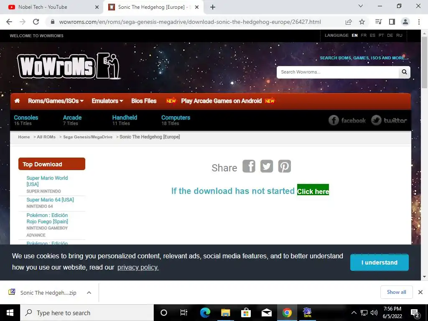Switch site language to DE

(x=390, y=36)
